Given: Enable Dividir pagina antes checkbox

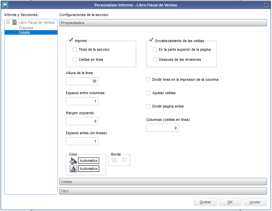Looking at the screenshot, I should point(148,106).
